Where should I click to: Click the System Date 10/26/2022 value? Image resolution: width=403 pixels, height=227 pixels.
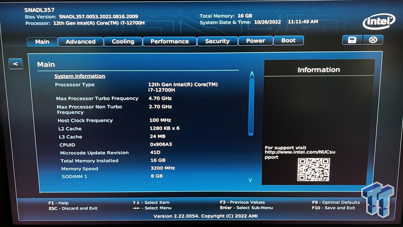point(267,22)
